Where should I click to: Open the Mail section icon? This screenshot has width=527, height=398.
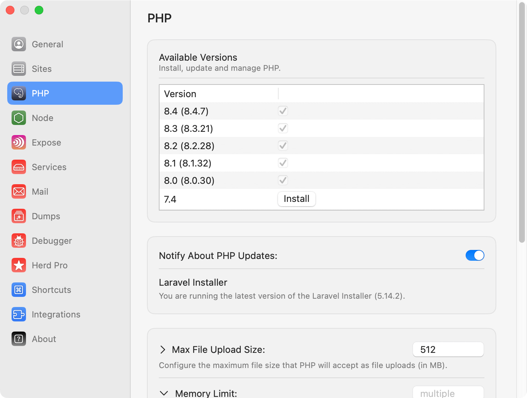coord(18,191)
